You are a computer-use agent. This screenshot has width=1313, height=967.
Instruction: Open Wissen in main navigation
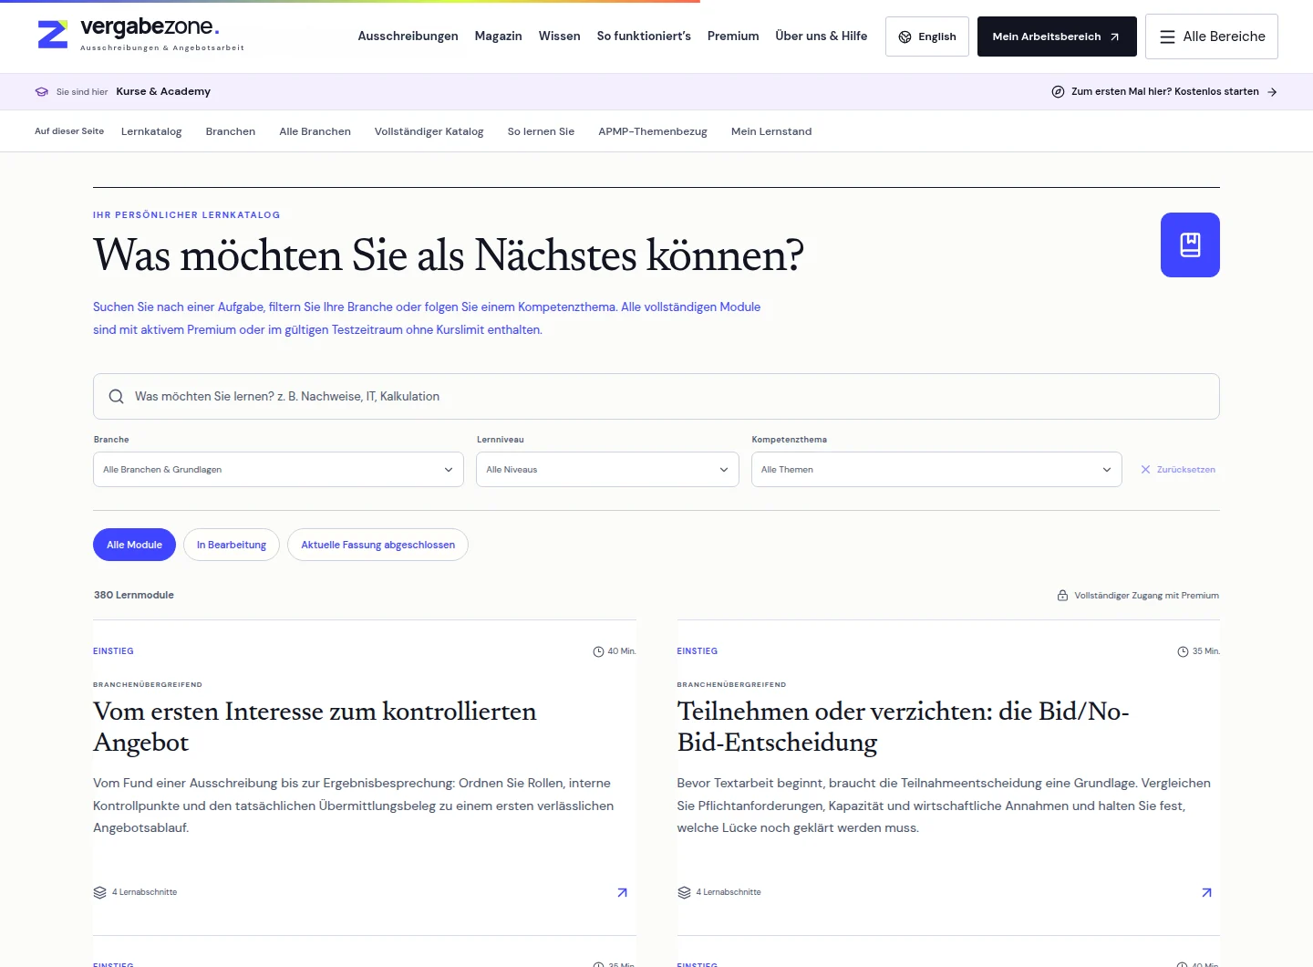(x=559, y=36)
